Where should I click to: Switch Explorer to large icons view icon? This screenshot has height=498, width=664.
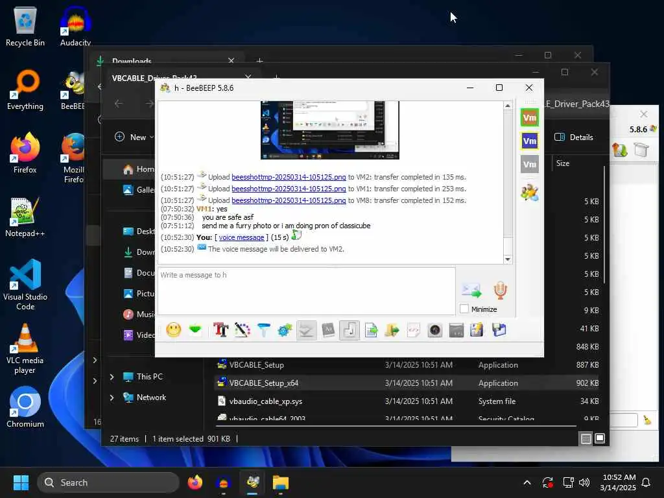tap(600, 439)
